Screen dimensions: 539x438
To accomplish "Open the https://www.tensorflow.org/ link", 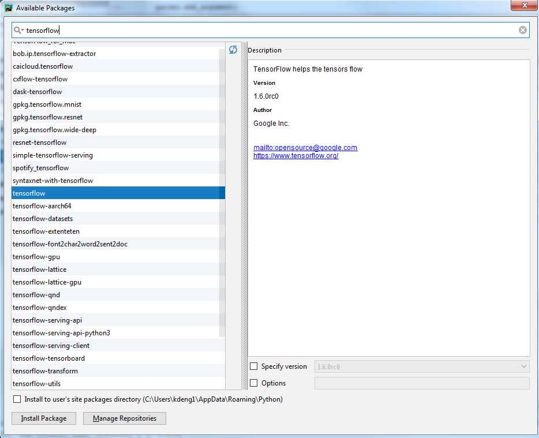I will coord(296,156).
